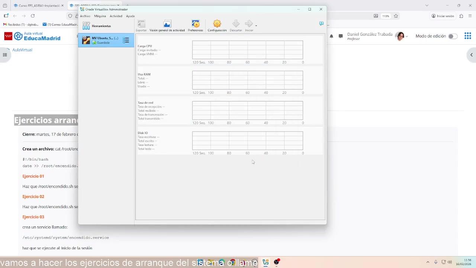Select the Ejercicio 02 heading text
The image size is (476, 268).
point(33,197)
